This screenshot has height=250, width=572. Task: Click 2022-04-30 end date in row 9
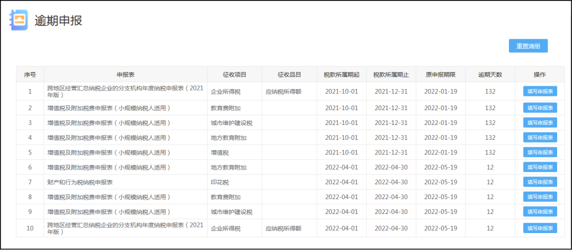(x=391, y=212)
